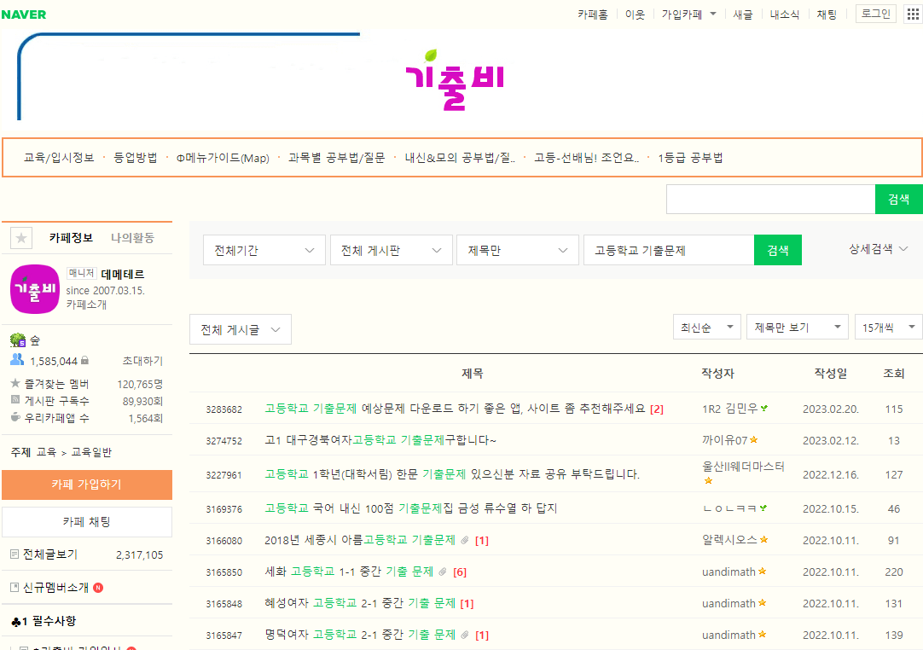Select 카페홈 in the top menu
Screen dimensions: 923x650
pos(593,14)
